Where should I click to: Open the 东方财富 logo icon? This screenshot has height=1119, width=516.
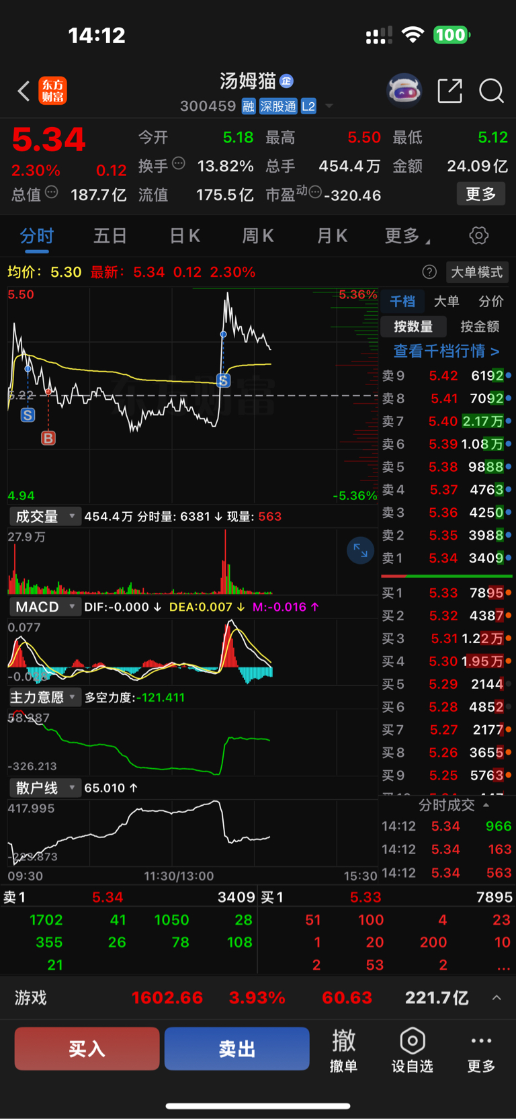pyautogui.click(x=53, y=91)
